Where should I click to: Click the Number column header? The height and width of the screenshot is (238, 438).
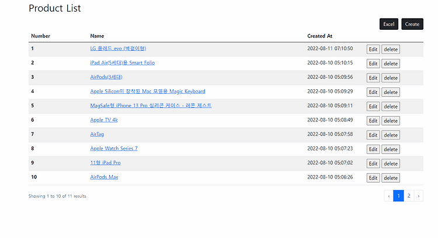[40, 36]
